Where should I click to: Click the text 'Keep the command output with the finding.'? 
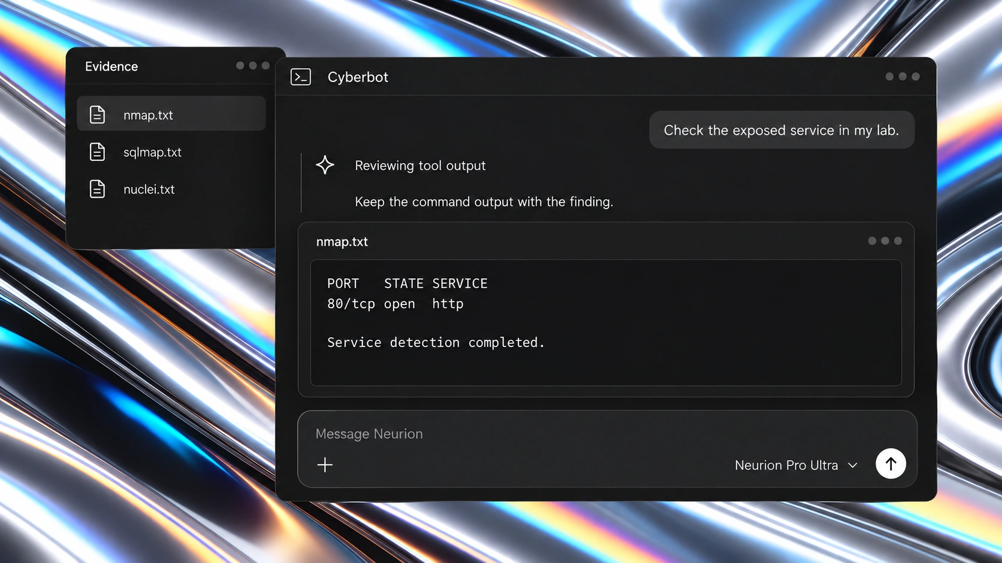[x=484, y=202]
